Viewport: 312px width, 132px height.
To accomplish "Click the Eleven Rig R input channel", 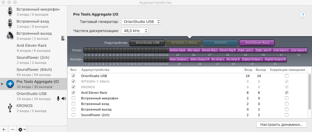I will pyautogui.click(x=228, y=50).
